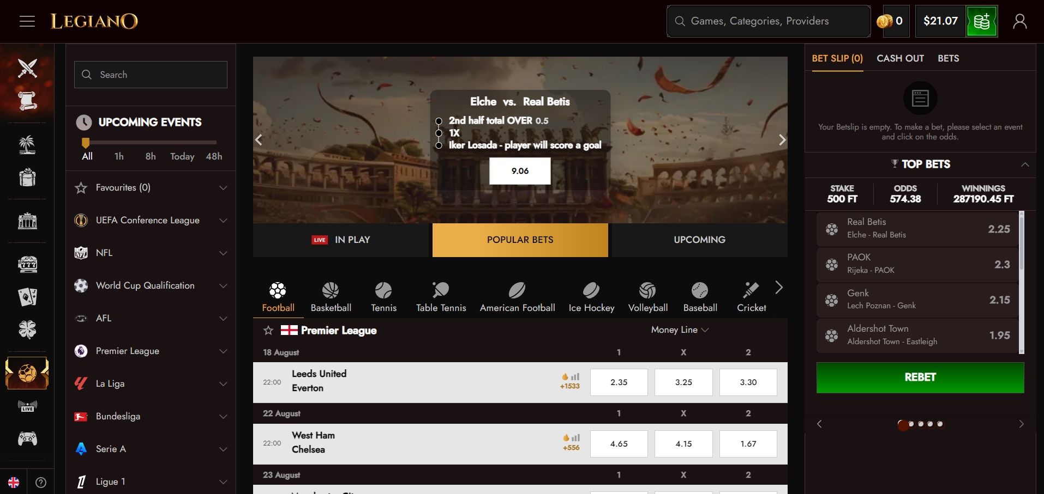The width and height of the screenshot is (1044, 494).
Task: Open the game controller sidebar icon
Action: (27, 438)
